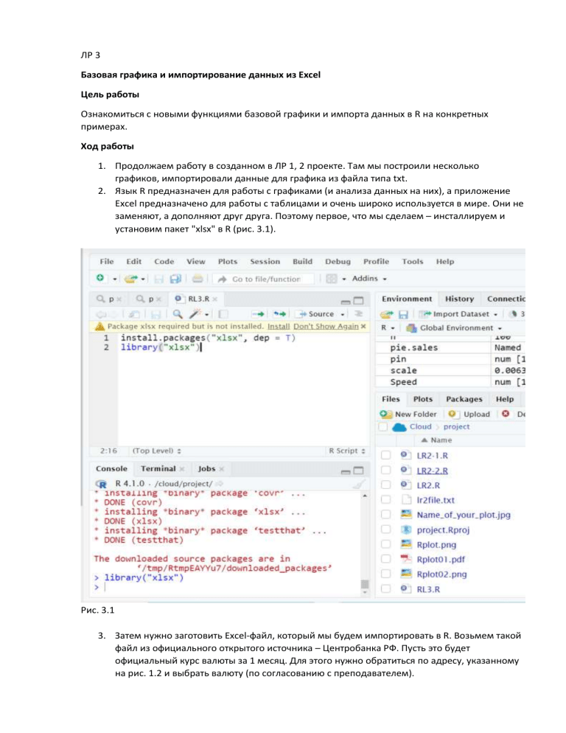
Task: Click the Install link in warning bar
Action: click(x=279, y=326)
